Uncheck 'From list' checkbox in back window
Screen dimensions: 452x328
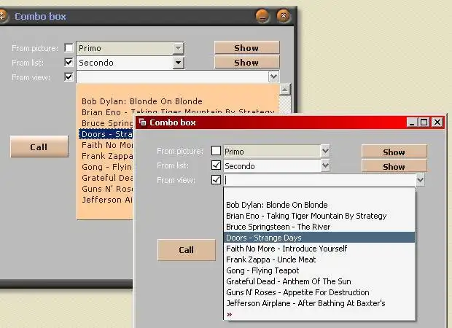tap(69, 62)
